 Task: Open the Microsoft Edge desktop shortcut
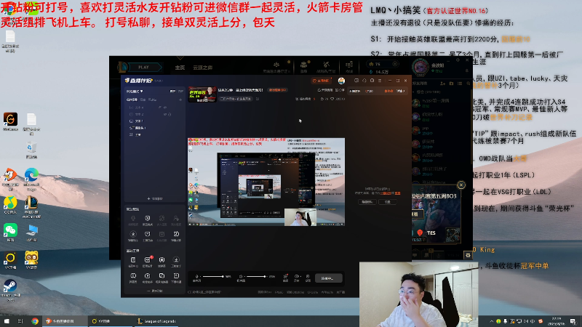tap(31, 179)
